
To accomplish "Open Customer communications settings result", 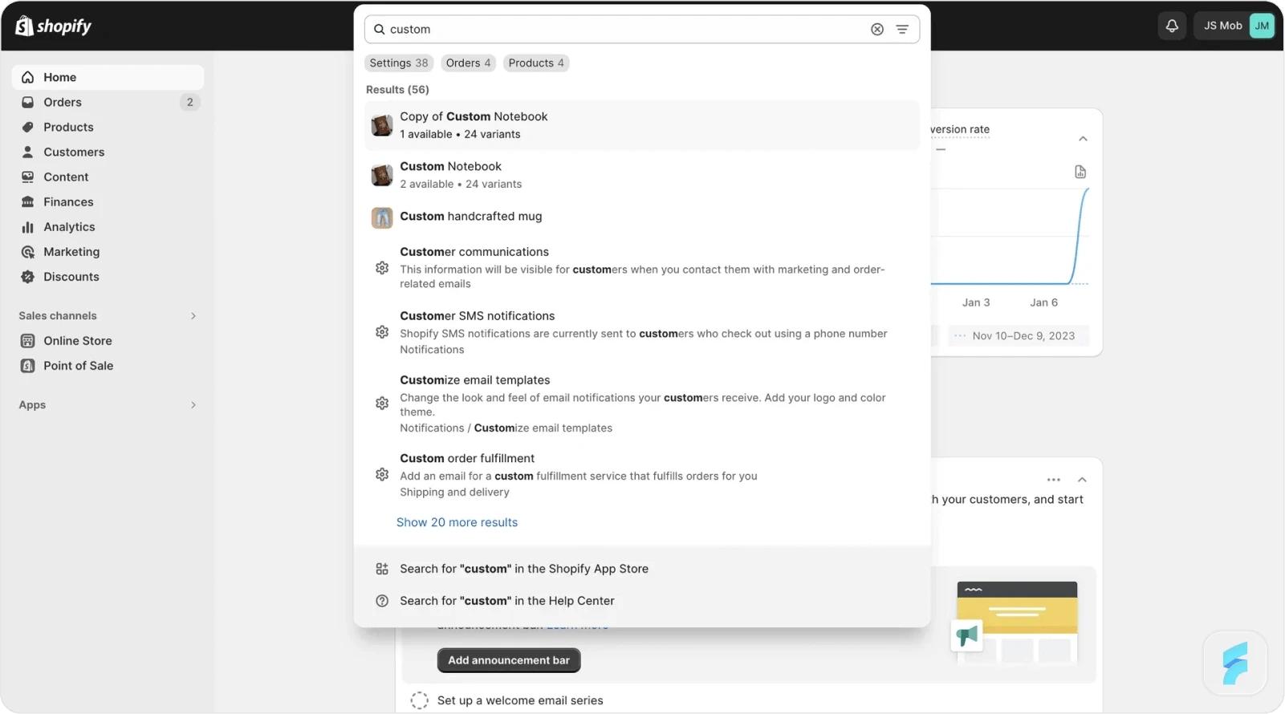I will click(x=642, y=267).
